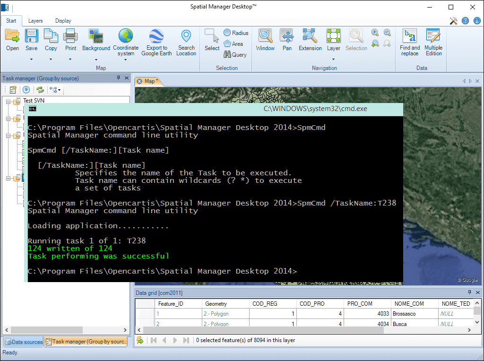Switch to the Data sources panel tab
Viewport: 484px width, 361px height.
24,342
